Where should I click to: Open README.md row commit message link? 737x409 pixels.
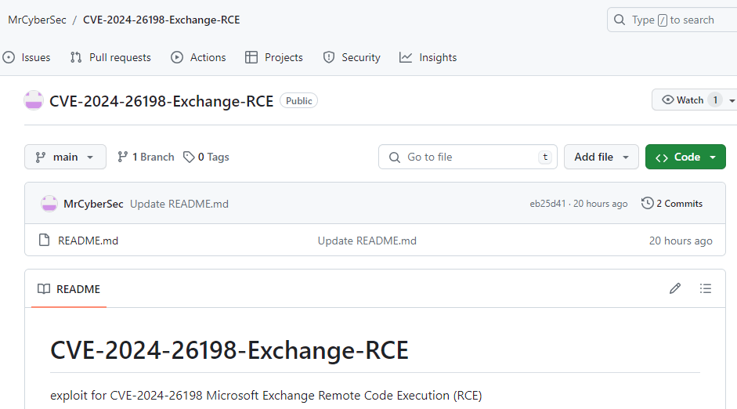[367, 241]
